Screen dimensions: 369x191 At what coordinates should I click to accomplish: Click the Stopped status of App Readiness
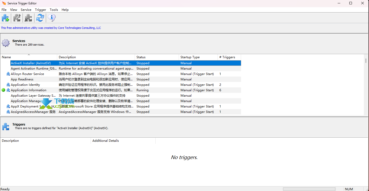143,79
